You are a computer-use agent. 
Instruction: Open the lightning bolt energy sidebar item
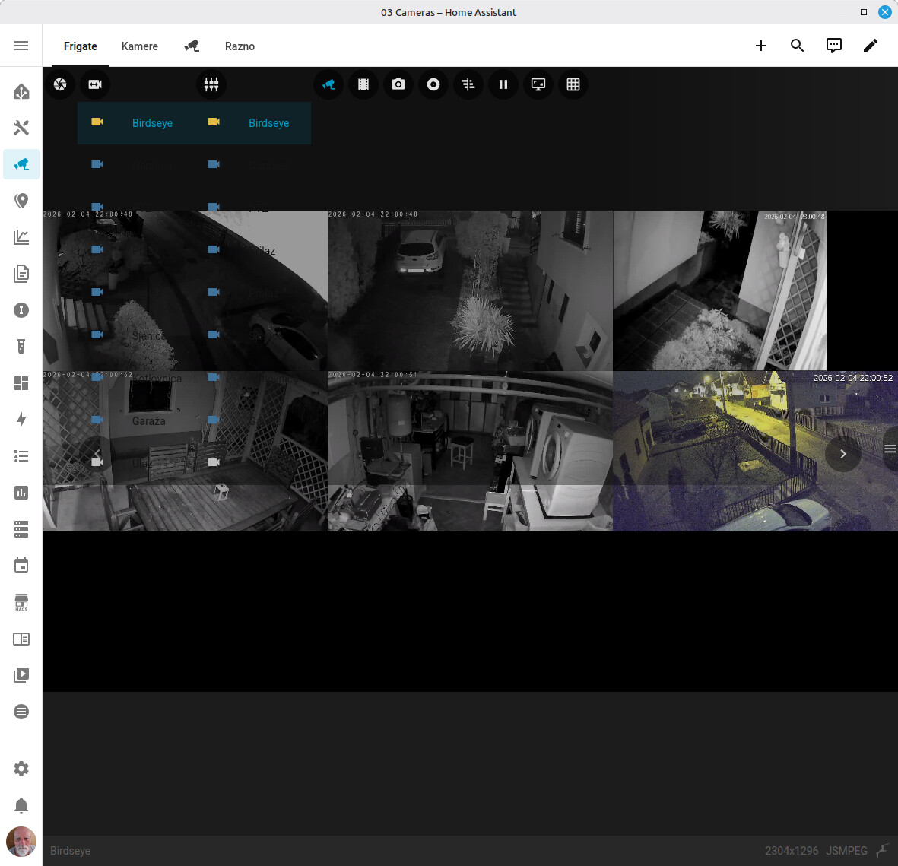coord(21,420)
